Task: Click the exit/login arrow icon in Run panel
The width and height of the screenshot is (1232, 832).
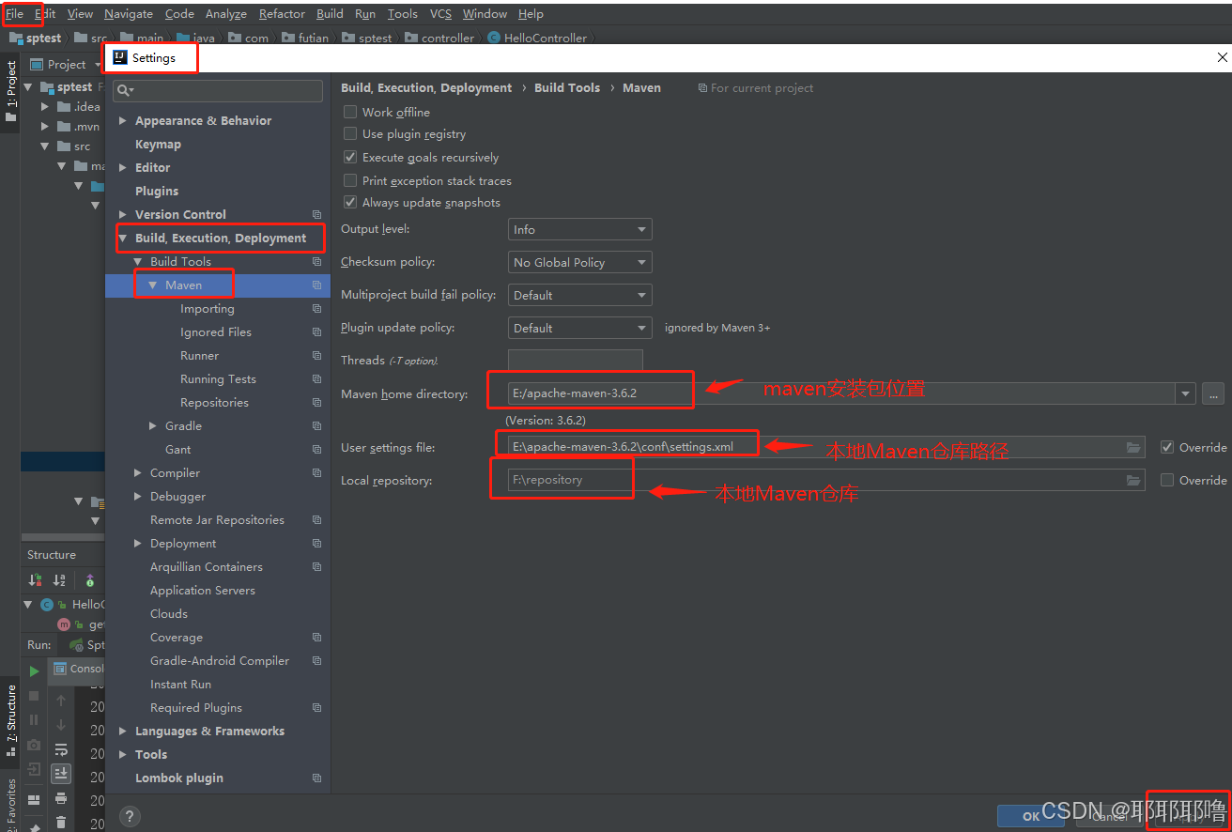Action: pyautogui.click(x=34, y=769)
